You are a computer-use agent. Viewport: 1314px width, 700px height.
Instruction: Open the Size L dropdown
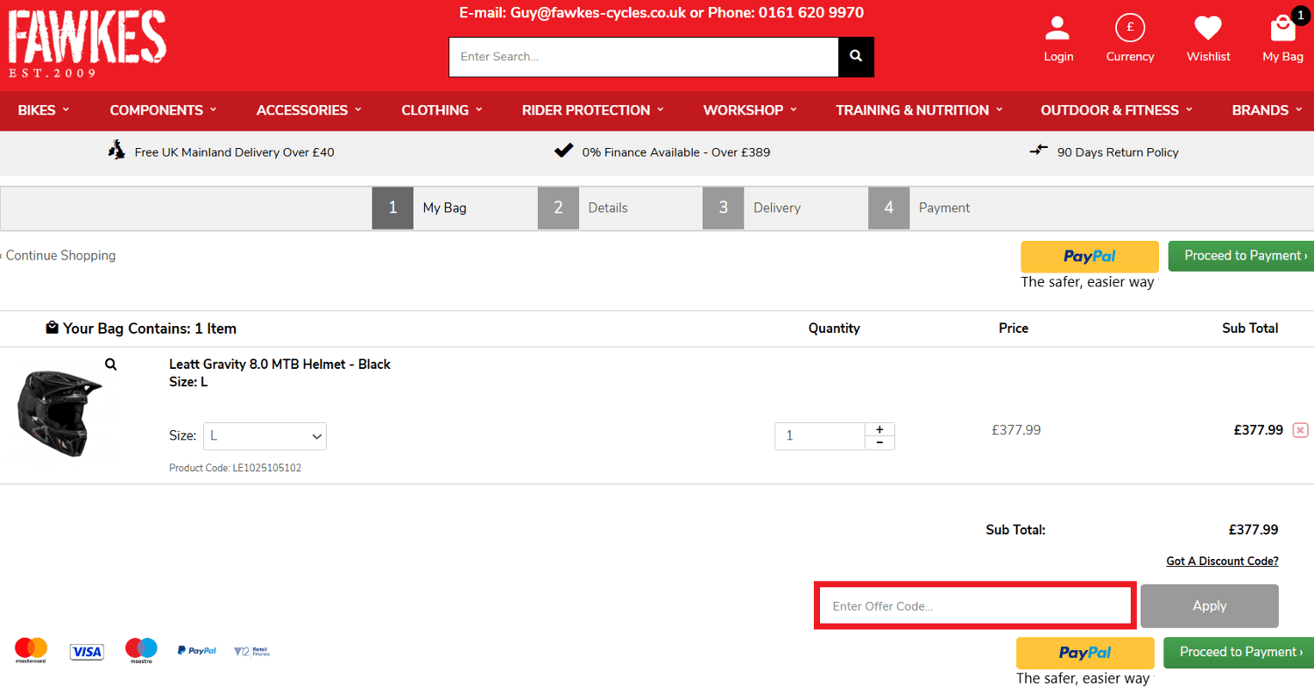(265, 436)
